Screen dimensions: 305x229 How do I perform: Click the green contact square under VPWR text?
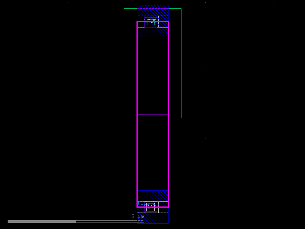pyautogui.click(x=151, y=24)
